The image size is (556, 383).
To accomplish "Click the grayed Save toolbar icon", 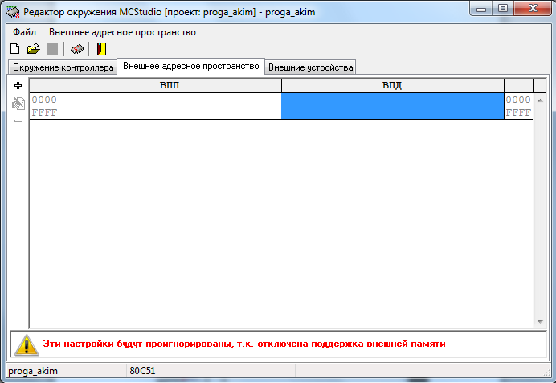I will coord(52,49).
